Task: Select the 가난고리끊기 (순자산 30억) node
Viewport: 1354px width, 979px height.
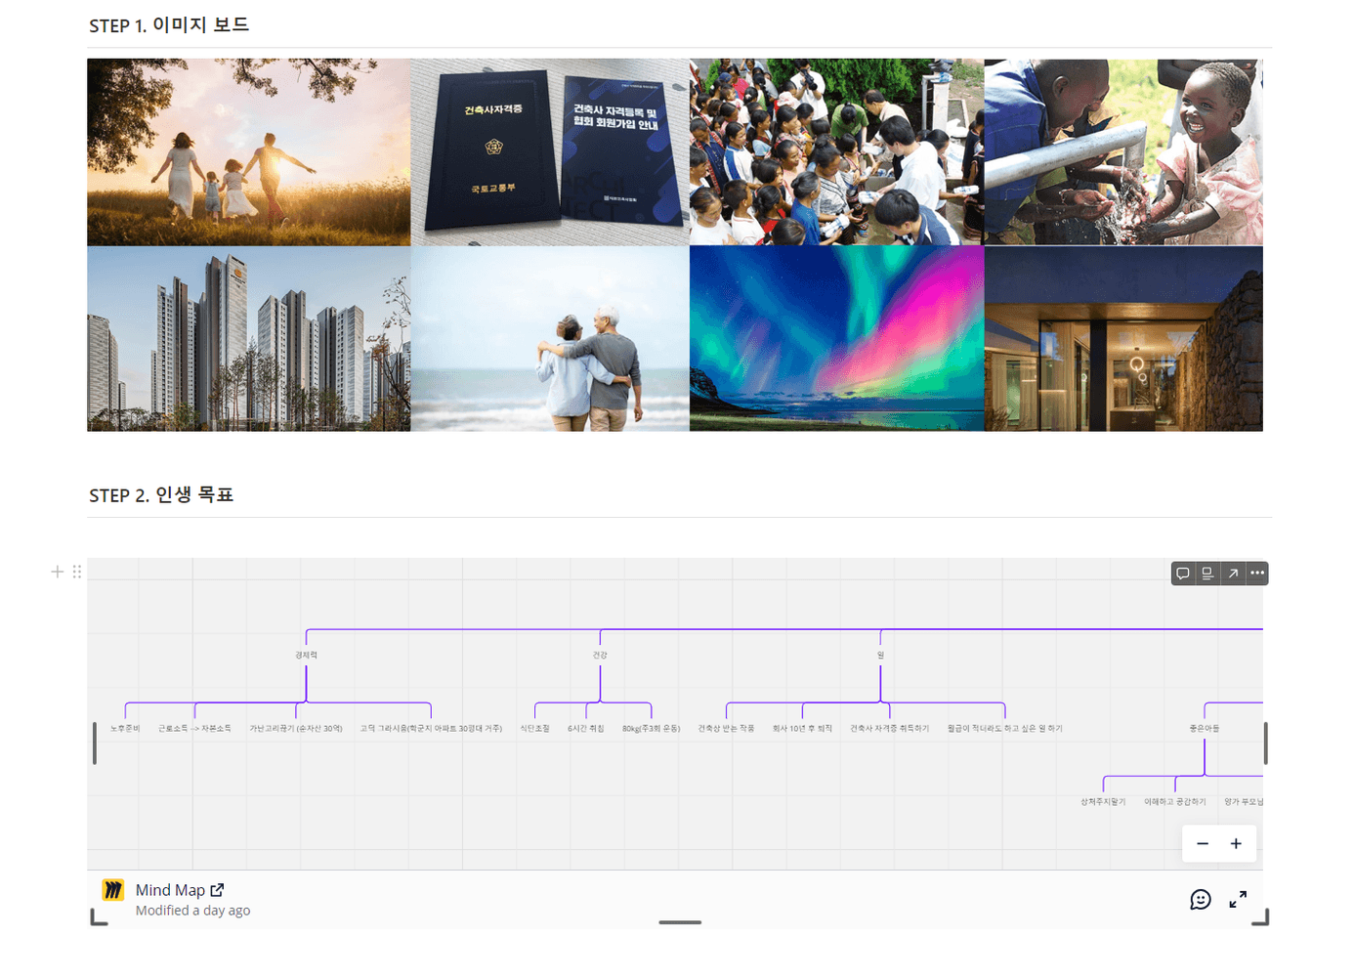Action: coord(296,728)
